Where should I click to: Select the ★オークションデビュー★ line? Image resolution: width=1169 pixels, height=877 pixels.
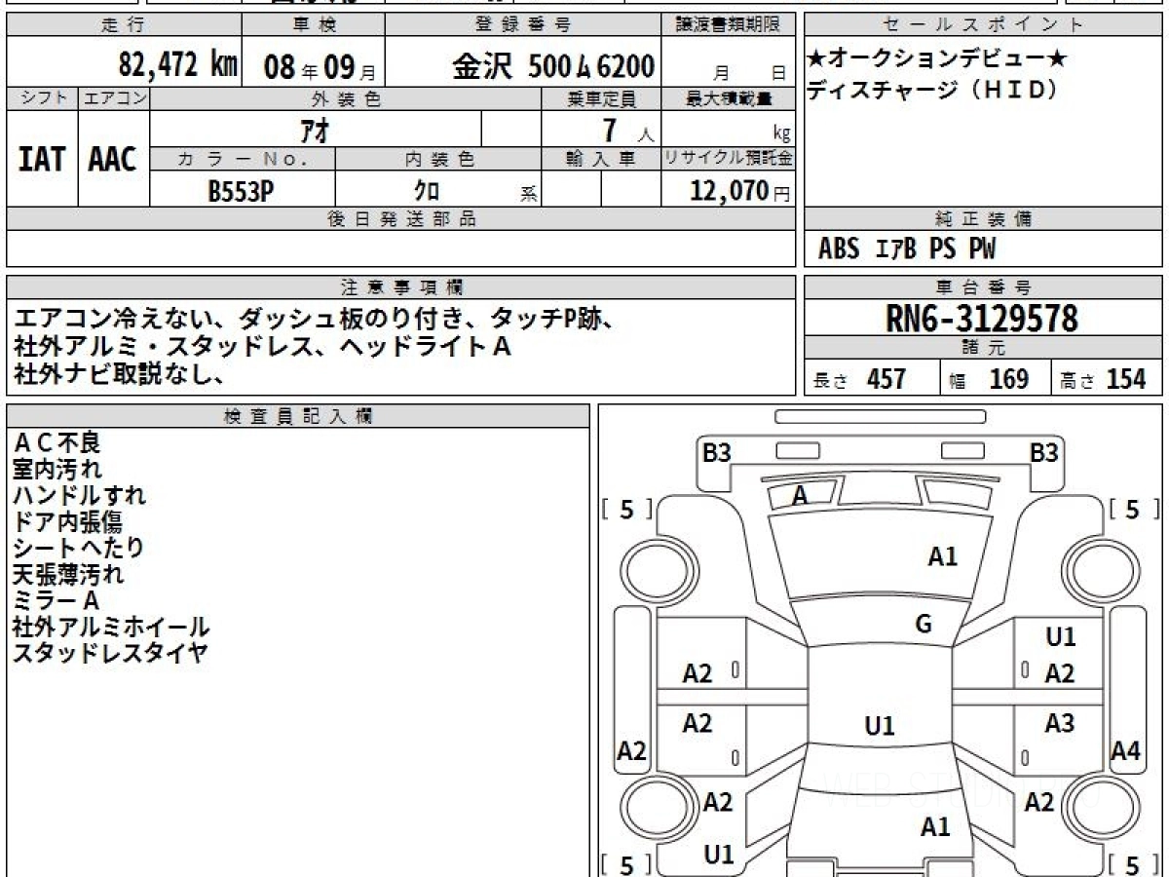coord(937,58)
